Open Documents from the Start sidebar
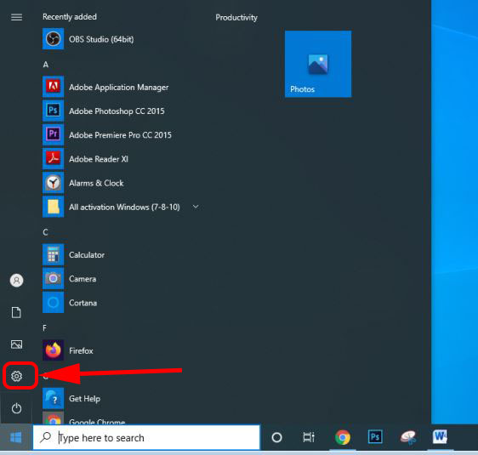Viewport: 478px width, 455px height. pyautogui.click(x=16, y=312)
